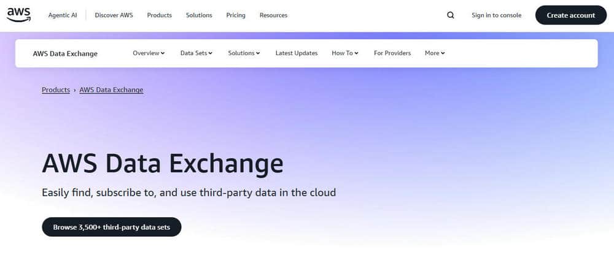Click the 'Easily find, subscribe to' tagline
The image size is (614, 279).
point(188,193)
